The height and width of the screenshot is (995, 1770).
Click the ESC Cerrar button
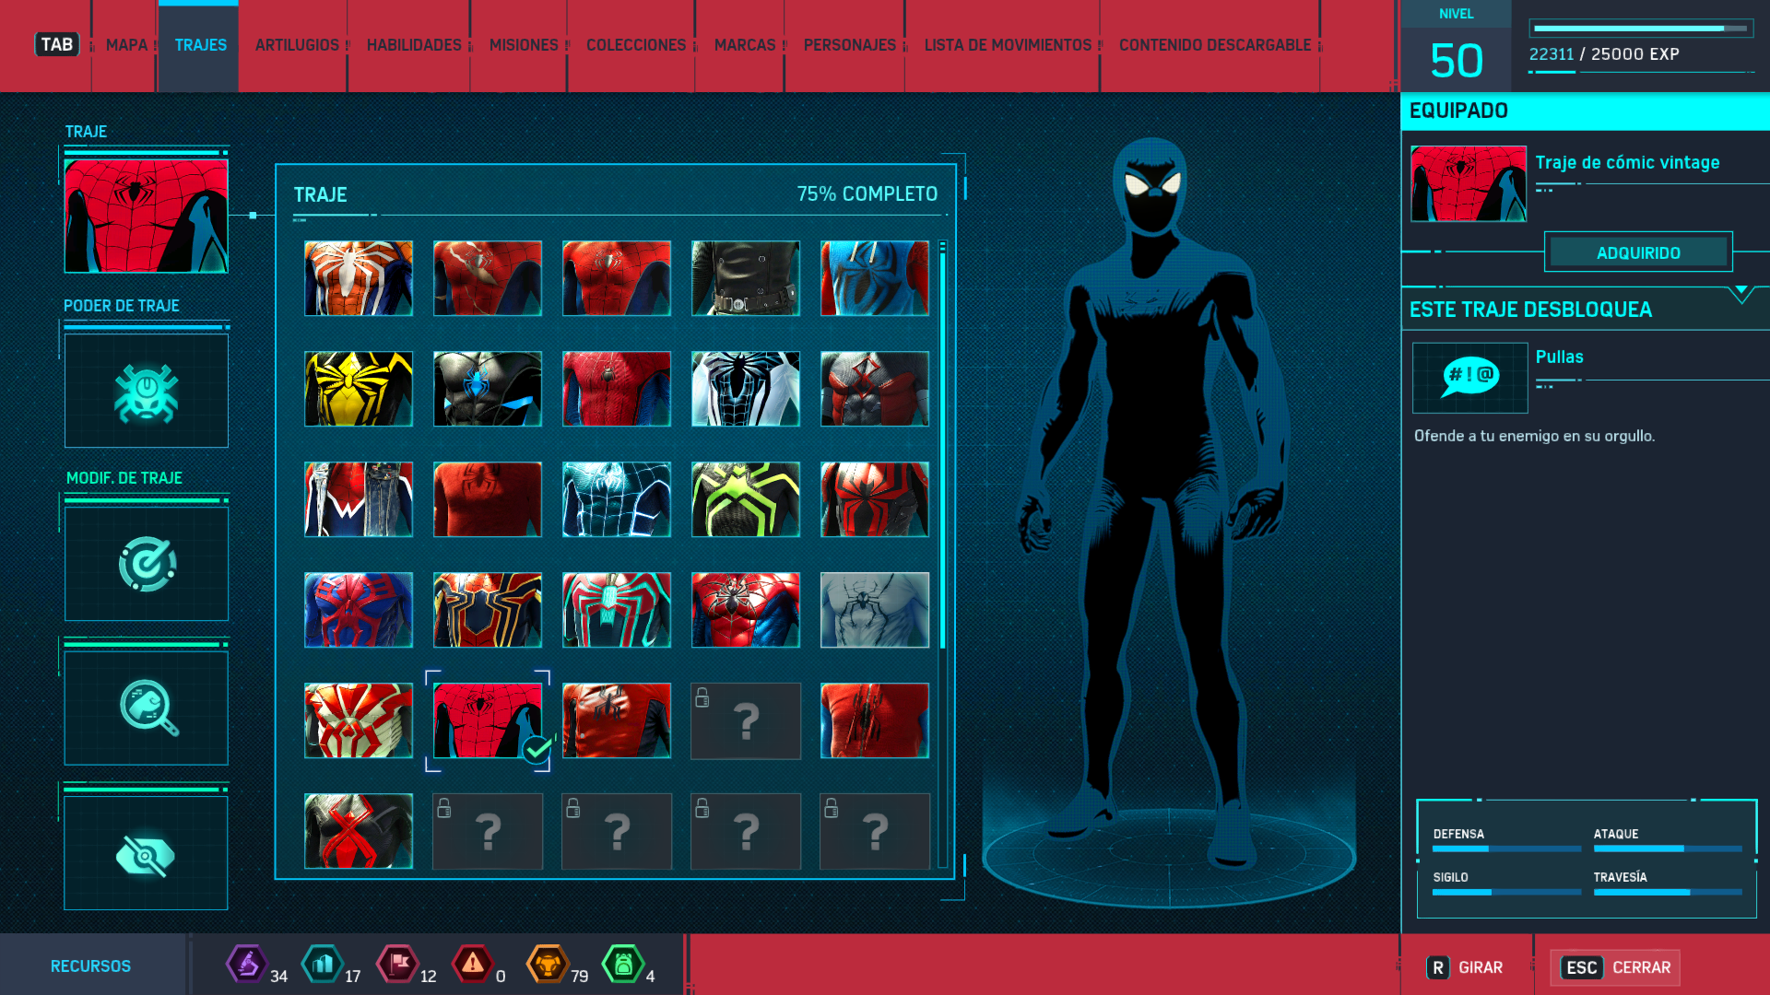pos(1615,967)
